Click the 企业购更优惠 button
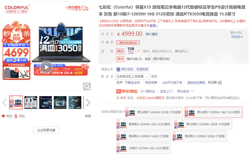Image resolution: width=251 pixels, height=155 pixels. [46, 130]
